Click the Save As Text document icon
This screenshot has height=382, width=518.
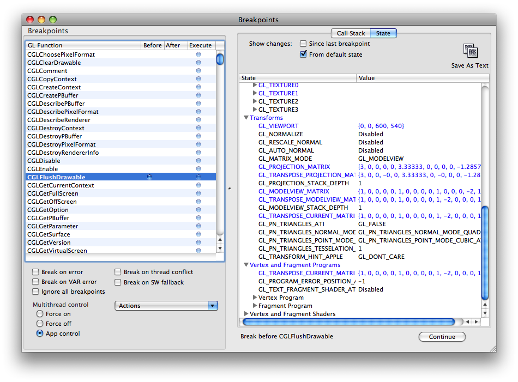click(470, 51)
